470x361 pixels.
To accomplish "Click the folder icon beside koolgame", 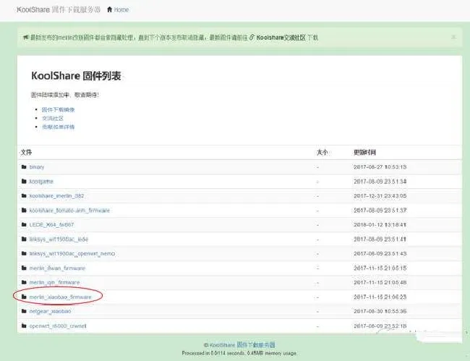I will pyautogui.click(x=24, y=181).
